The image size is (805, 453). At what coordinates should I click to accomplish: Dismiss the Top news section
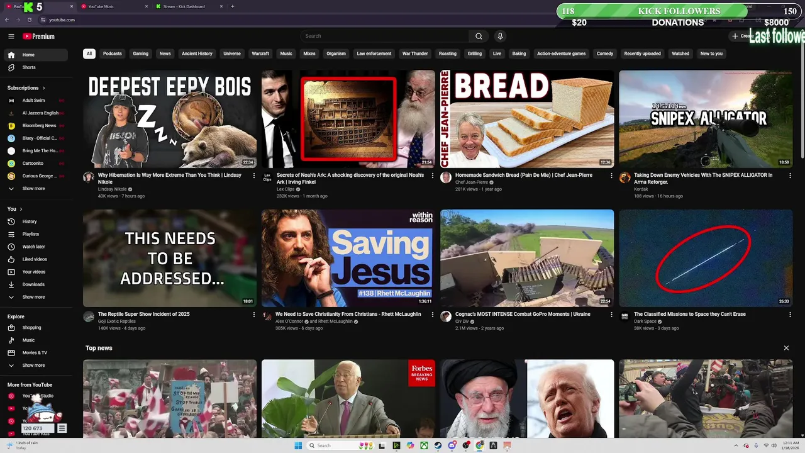click(x=786, y=348)
